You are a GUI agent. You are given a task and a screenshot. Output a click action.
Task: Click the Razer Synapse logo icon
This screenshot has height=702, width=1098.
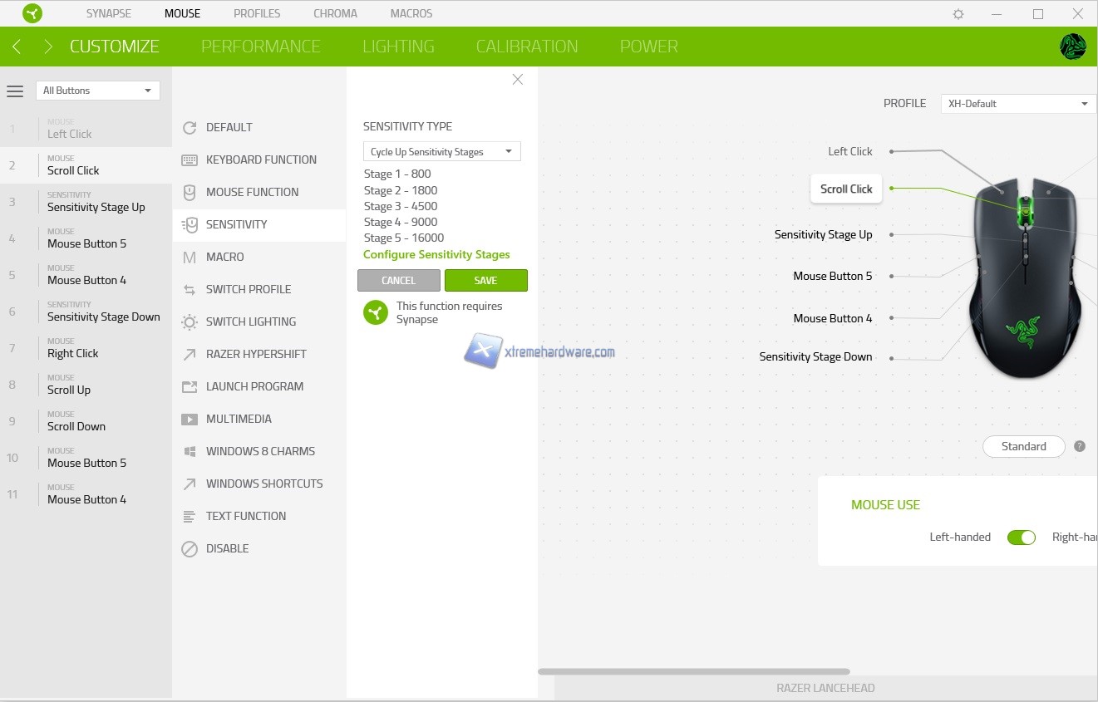32,13
